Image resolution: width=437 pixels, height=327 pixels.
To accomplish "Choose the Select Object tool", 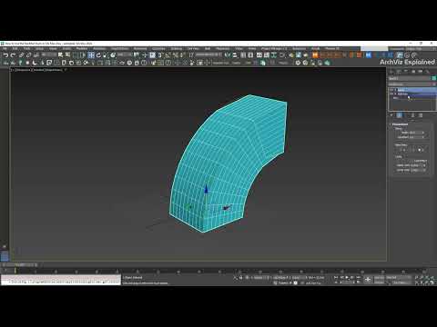I will click(60, 55).
